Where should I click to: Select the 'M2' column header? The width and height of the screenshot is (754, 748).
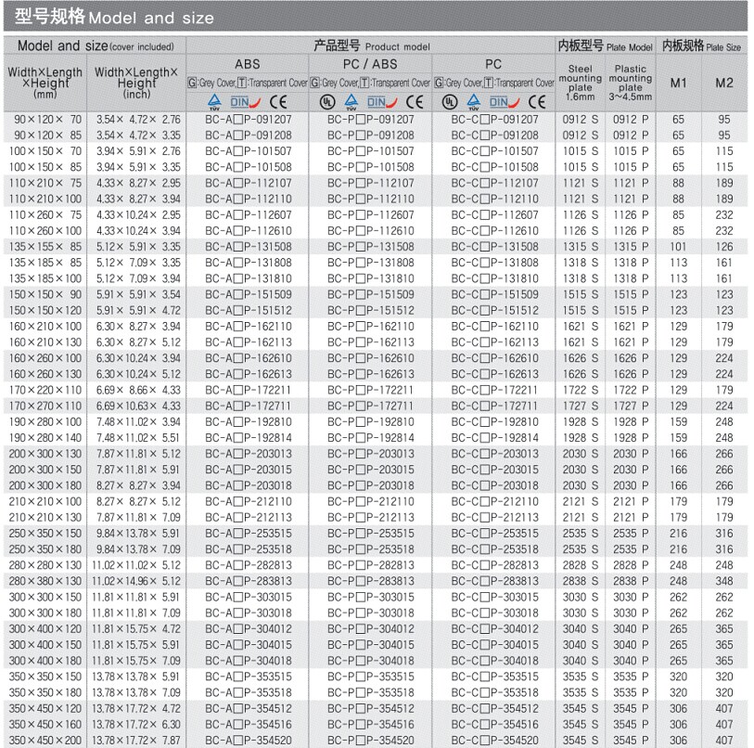point(724,83)
